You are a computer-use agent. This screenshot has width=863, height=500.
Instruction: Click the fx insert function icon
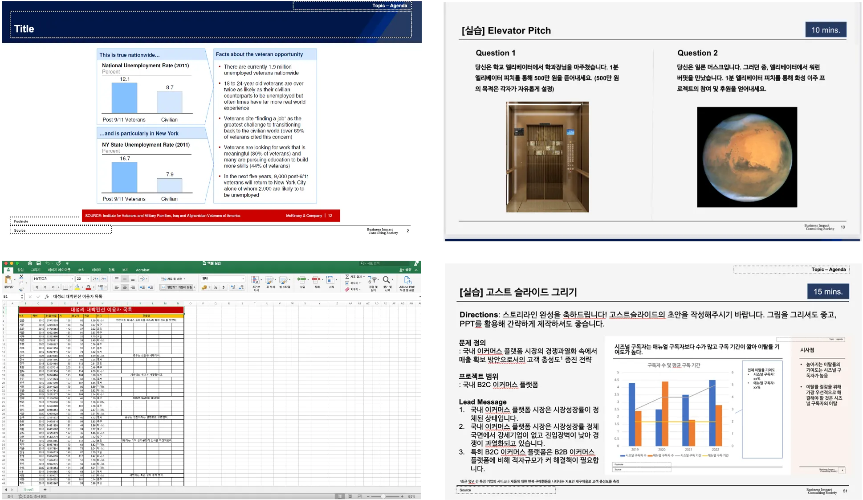click(x=46, y=297)
